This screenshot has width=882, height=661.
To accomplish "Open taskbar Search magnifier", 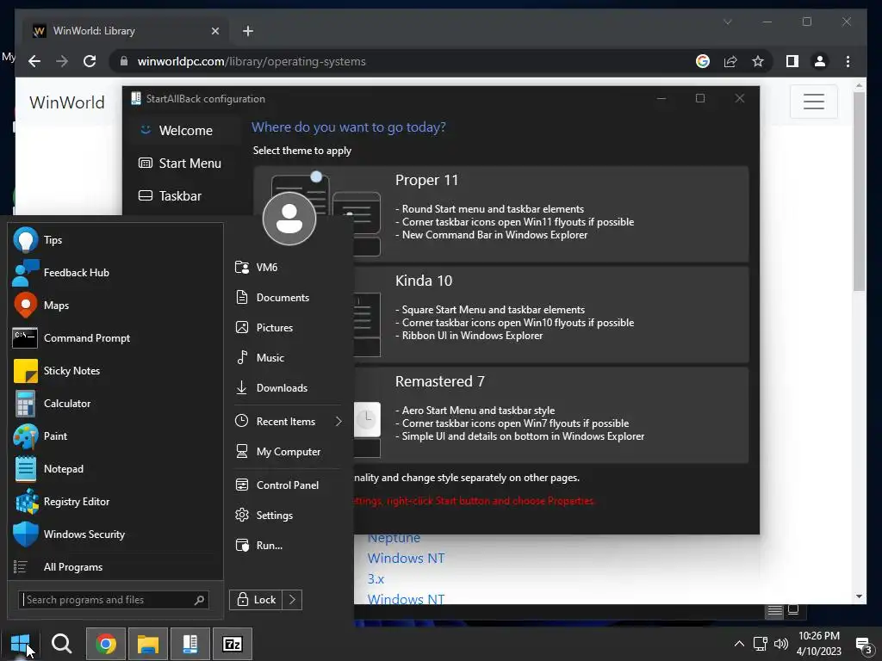I will click(61, 644).
